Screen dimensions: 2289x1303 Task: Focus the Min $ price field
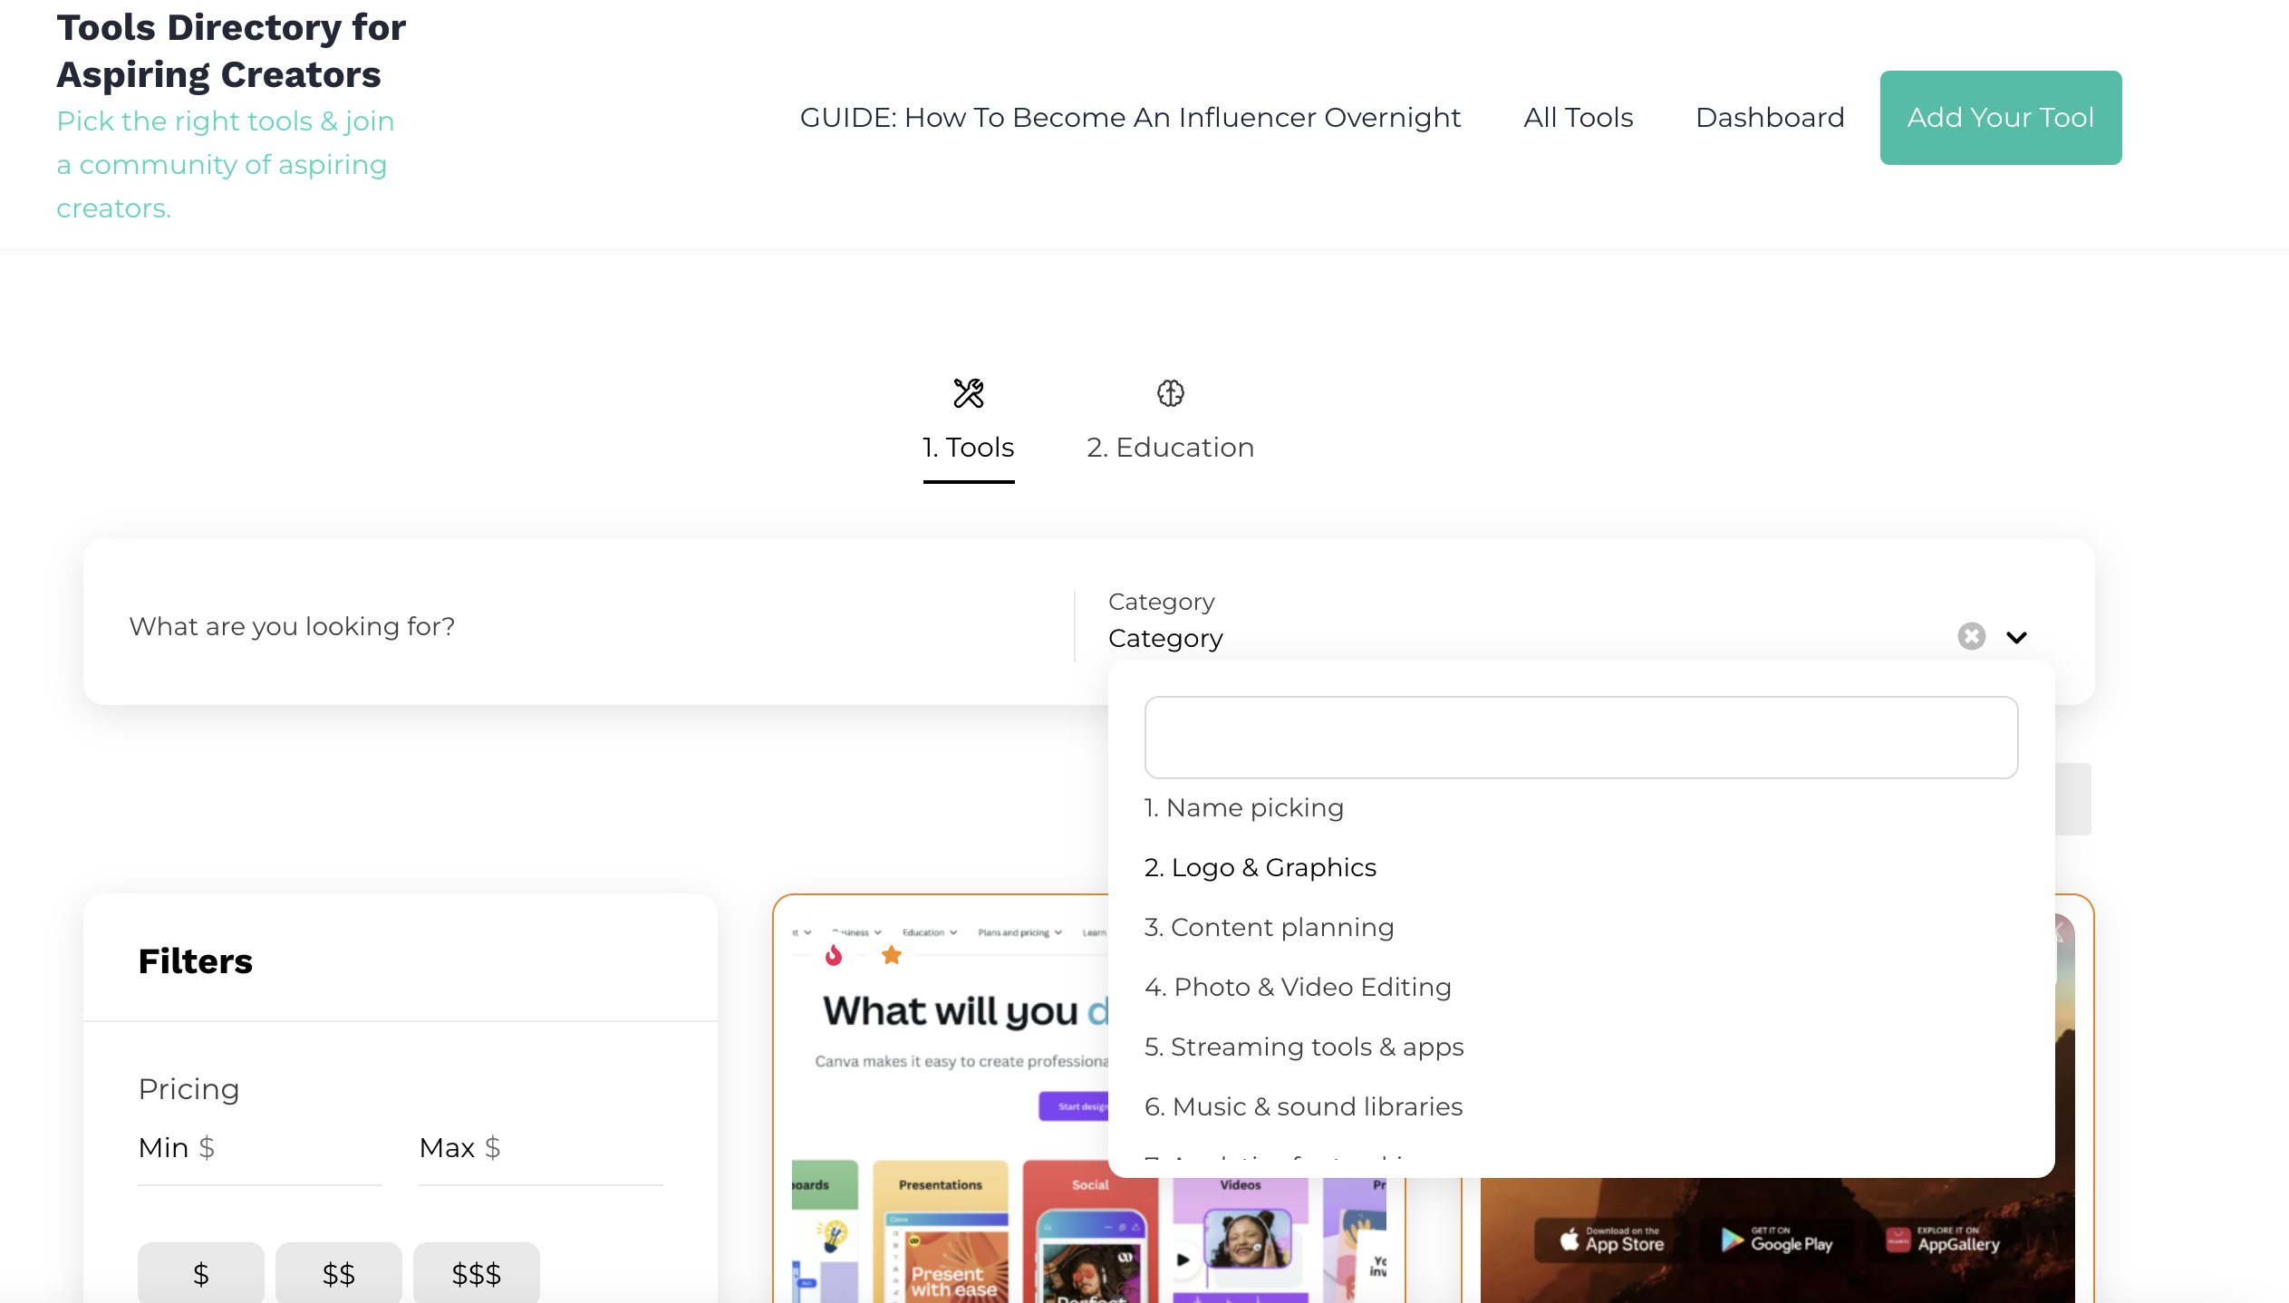[260, 1148]
